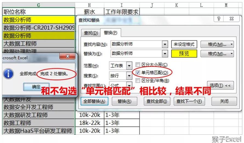
Task: Select column I header
Action: (122, 5)
